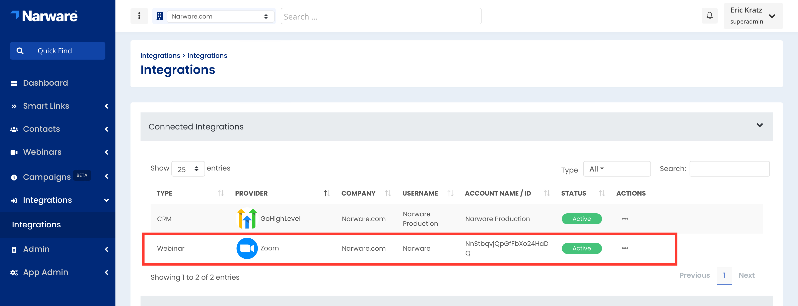Click the Narware Production account name cell
This screenshot has height=306, width=798.
(498, 219)
